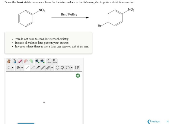Click the clear canvas spray bottle icon

[x=14, y=61]
